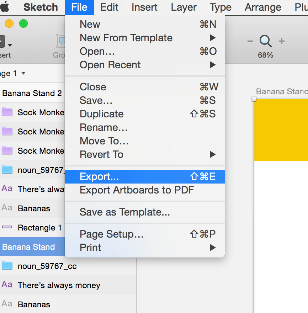Screen dimensions: 308x313
Task: Expand Open Recent submenu
Action: [145, 65]
